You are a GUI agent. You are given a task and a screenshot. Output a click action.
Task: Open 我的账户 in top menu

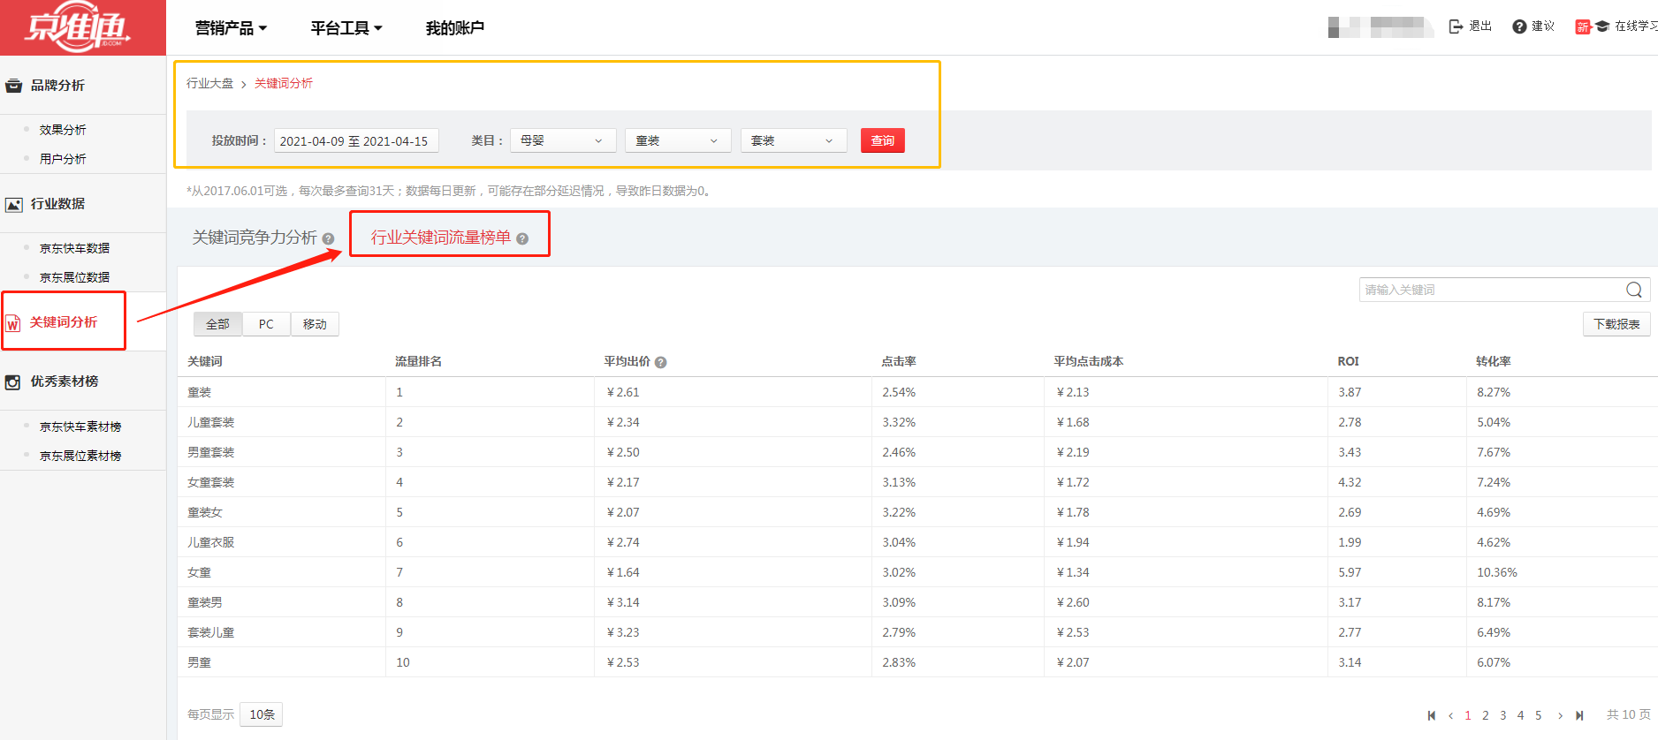tap(454, 28)
